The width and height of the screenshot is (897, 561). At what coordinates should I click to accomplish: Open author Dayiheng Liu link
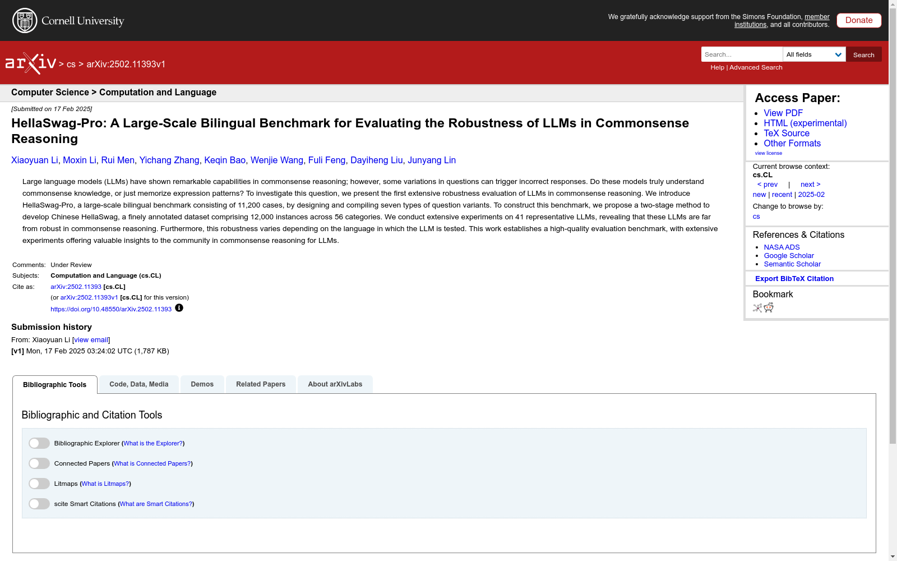(x=377, y=160)
